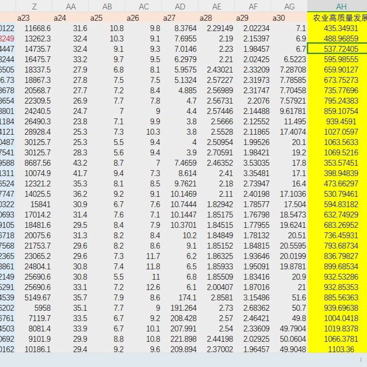Screen dimensions: 367x367
Task: Select cell with value 6.5223
Action: tap(289, 59)
